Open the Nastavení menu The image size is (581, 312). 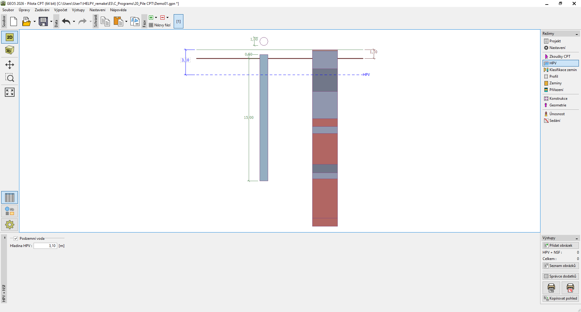[97, 10]
